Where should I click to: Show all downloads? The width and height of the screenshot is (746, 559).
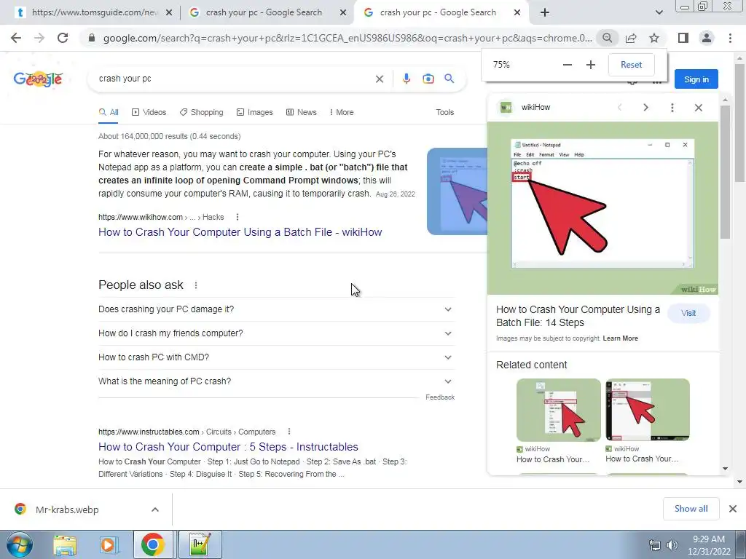(691, 509)
